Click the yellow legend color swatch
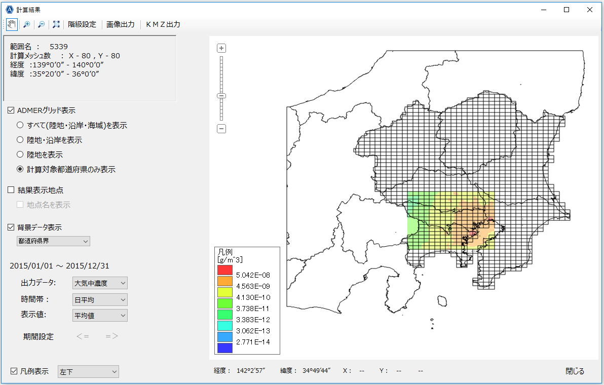This screenshot has width=604, height=385. [x=225, y=292]
